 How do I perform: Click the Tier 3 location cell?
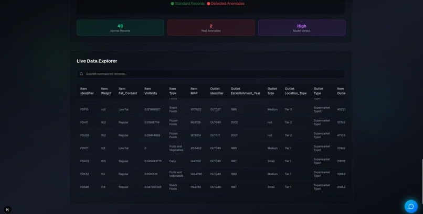coord(288,109)
